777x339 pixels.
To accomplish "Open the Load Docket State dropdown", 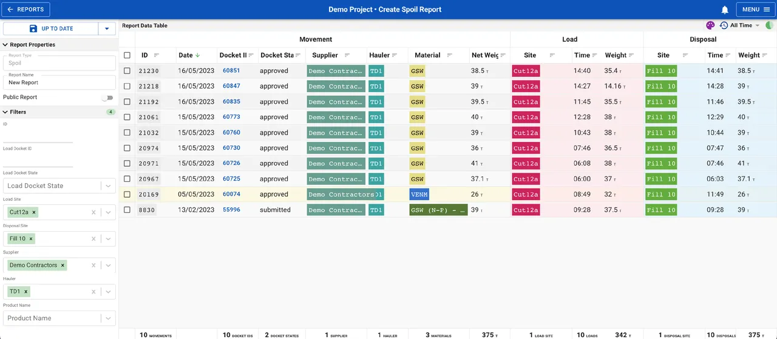I will (59, 186).
